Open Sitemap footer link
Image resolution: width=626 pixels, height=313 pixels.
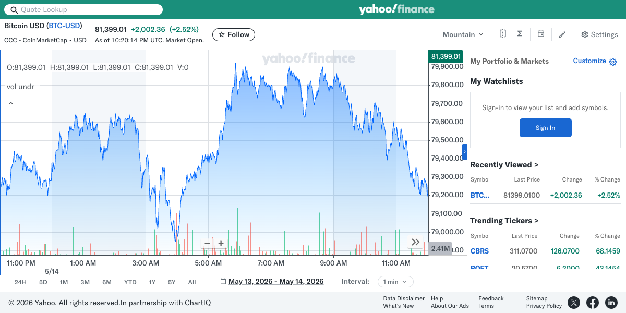[537, 299]
